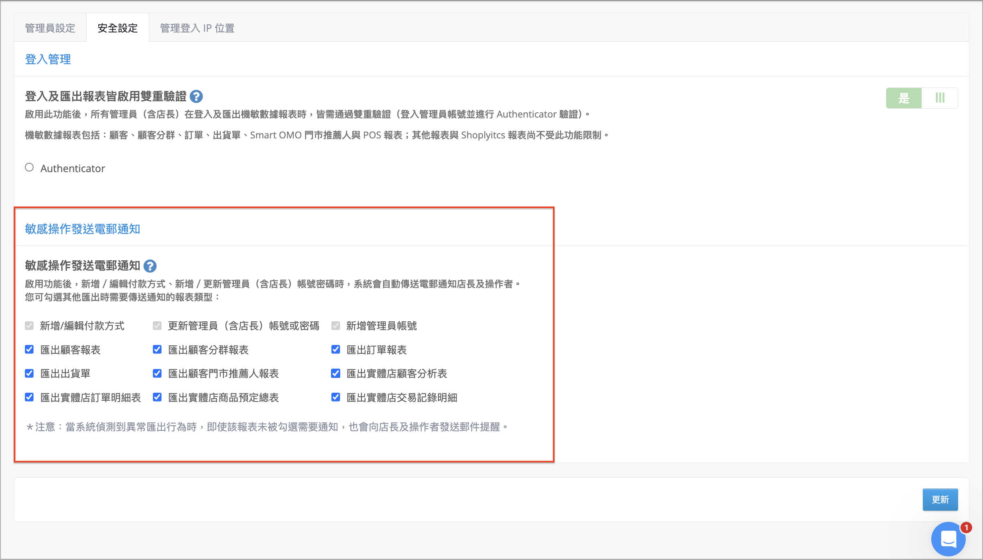
Task: Uncheck 匯出實體店顧客分析表
Action: [336, 373]
